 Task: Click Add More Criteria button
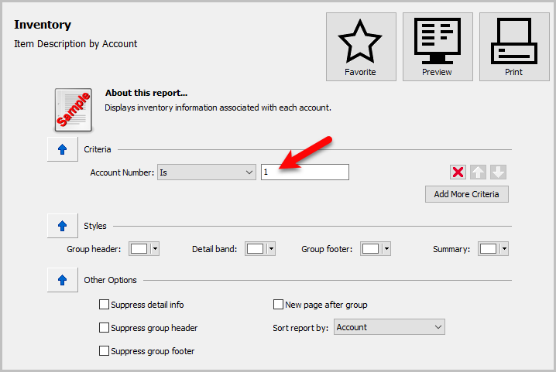(x=467, y=194)
